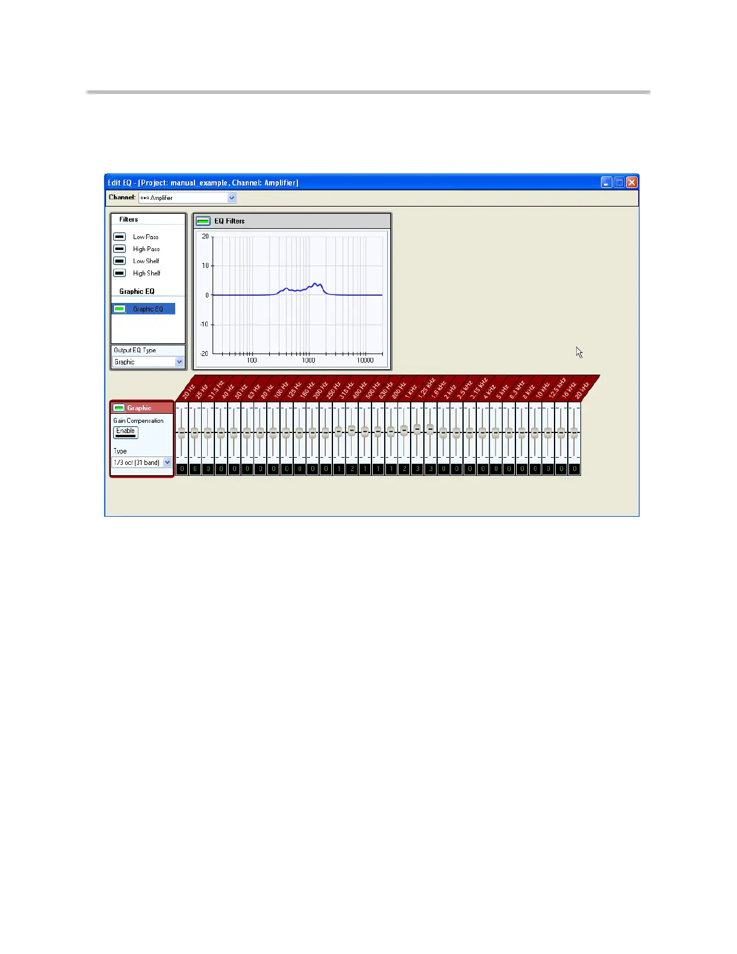Click the gain value box under 20 kHz
This screenshot has width=737, height=954.
coord(574,469)
